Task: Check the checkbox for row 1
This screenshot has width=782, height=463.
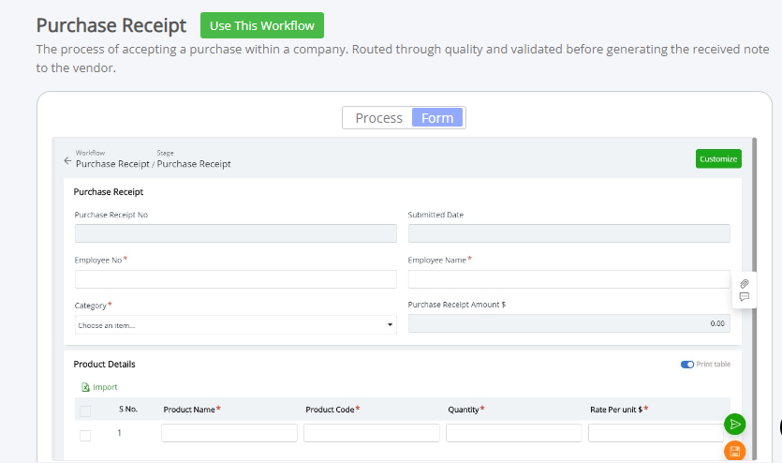Action: point(85,435)
